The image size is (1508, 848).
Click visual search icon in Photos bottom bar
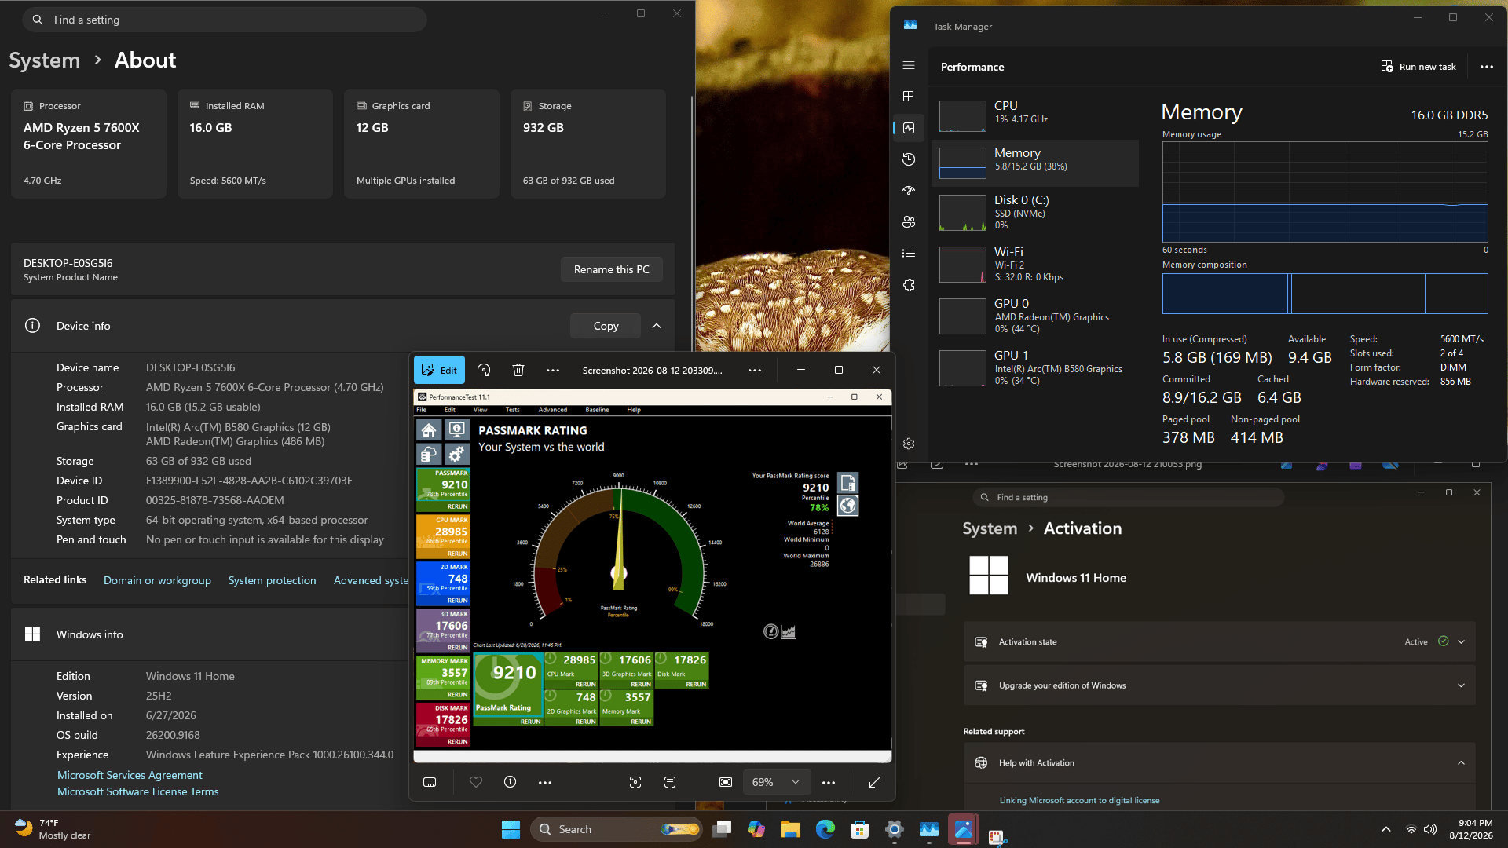click(x=635, y=782)
